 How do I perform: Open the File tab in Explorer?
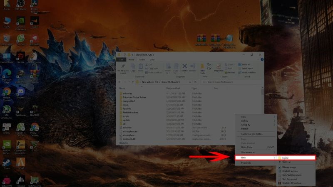pos(121,59)
